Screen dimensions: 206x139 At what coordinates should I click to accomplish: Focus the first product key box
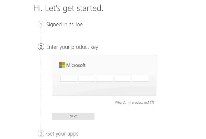coord(69,79)
